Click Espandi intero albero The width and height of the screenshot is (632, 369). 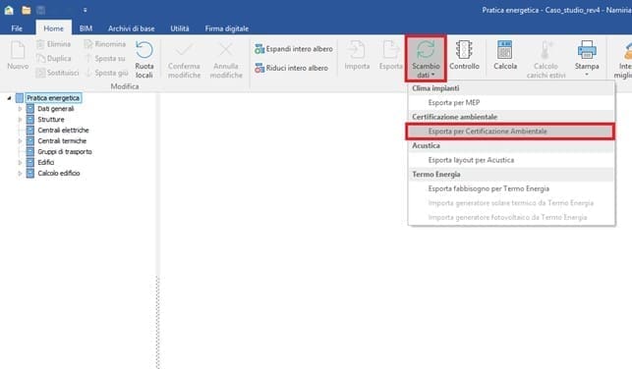[x=294, y=49]
